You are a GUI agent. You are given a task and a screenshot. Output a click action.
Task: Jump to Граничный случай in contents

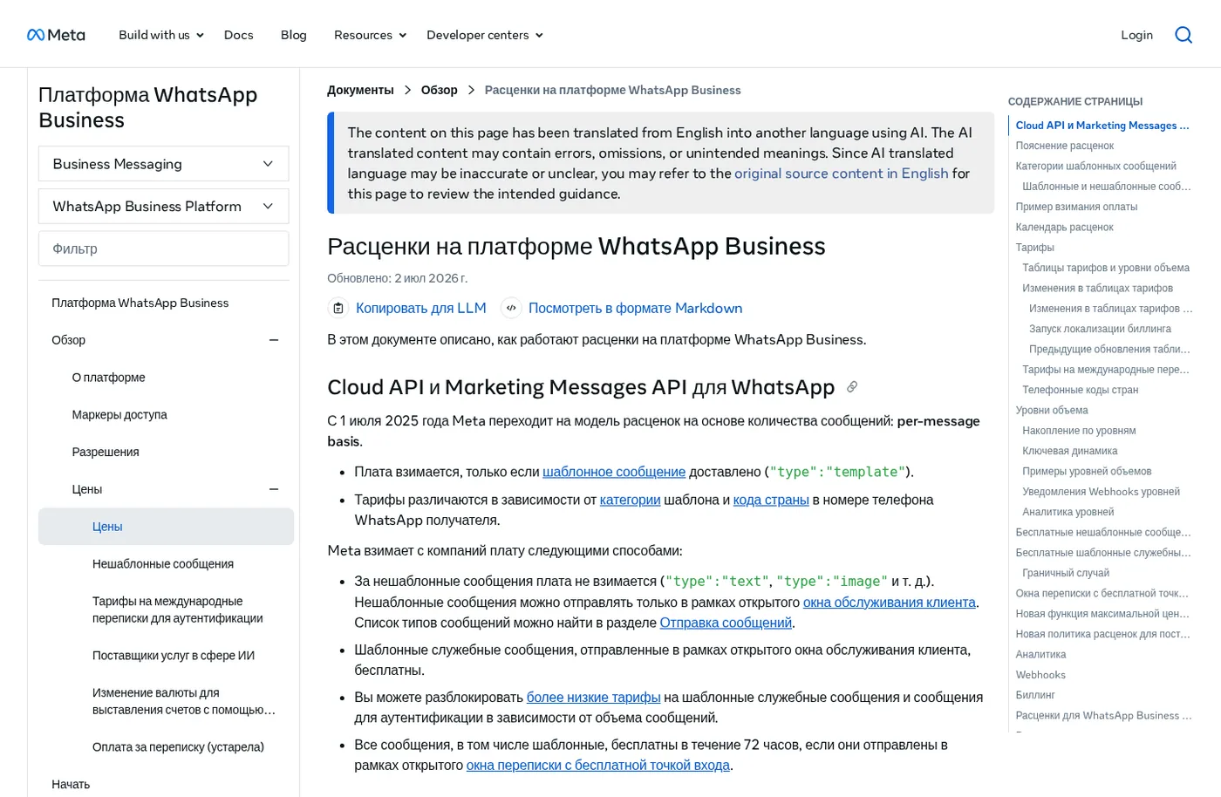coord(1066,573)
